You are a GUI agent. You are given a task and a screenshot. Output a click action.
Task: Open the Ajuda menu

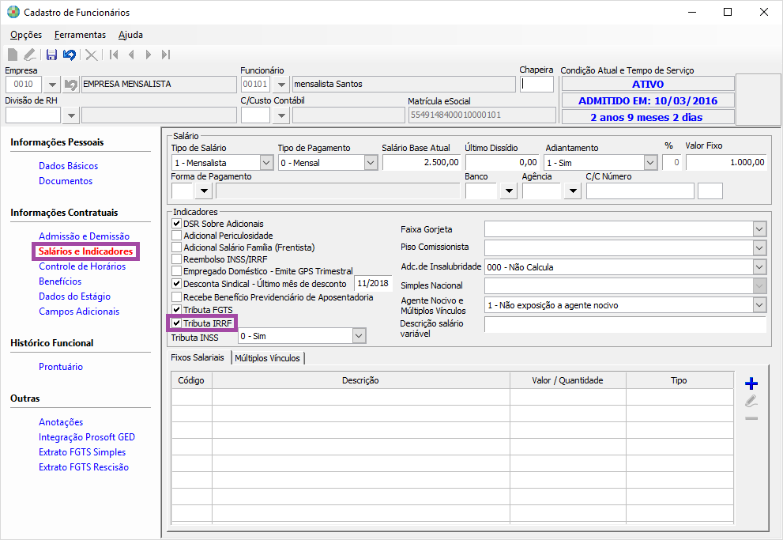coord(130,35)
